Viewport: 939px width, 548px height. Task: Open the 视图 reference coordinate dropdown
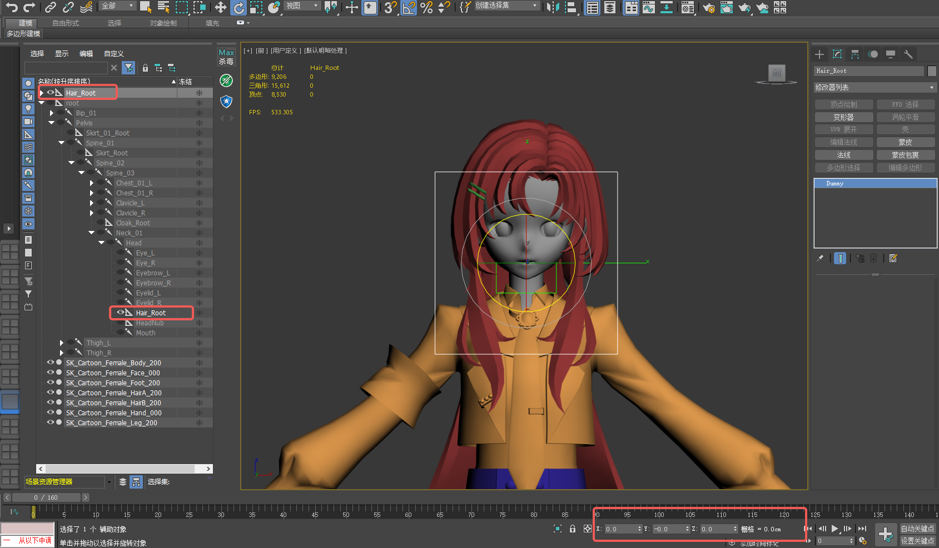(302, 6)
